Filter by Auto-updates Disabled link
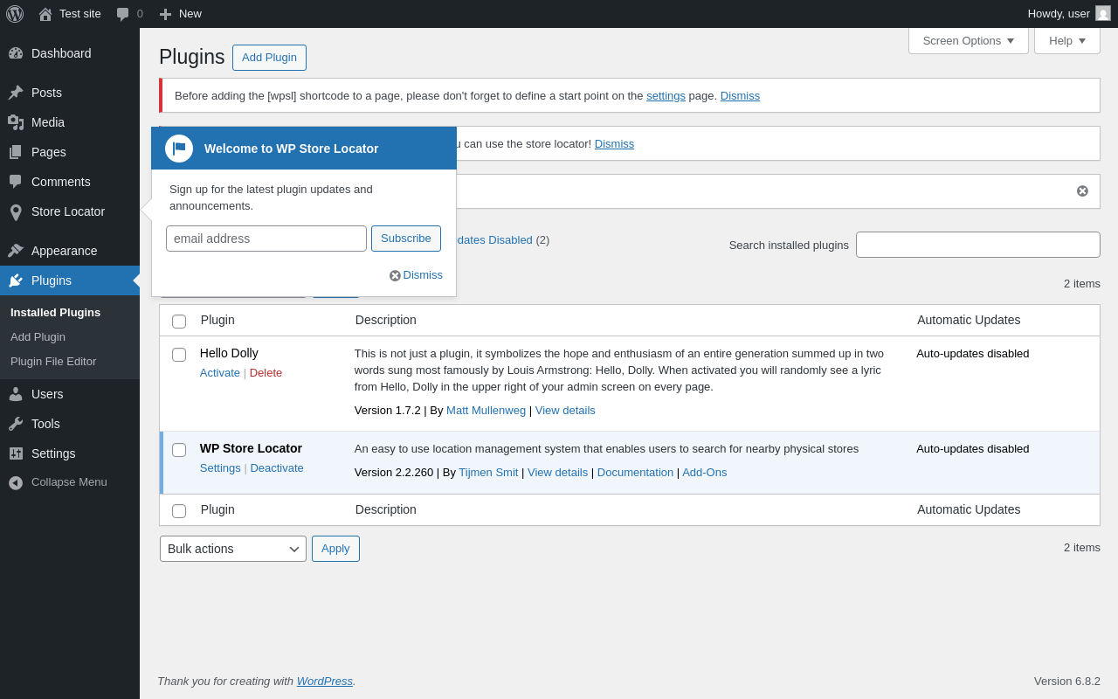1118x699 pixels. [494, 239]
